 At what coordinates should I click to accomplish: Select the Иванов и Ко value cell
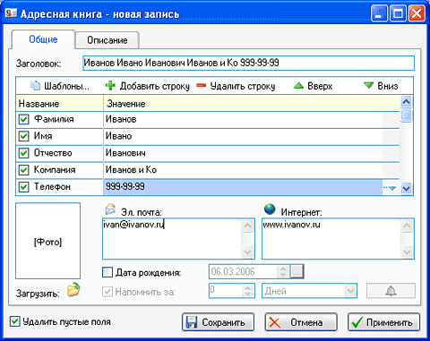coord(243,170)
